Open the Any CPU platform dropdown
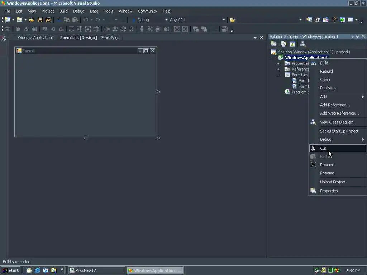 pyautogui.click(x=224, y=20)
